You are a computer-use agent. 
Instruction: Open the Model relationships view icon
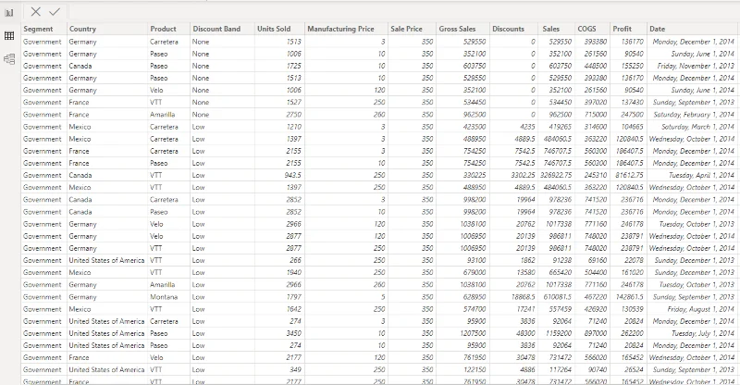coord(9,59)
